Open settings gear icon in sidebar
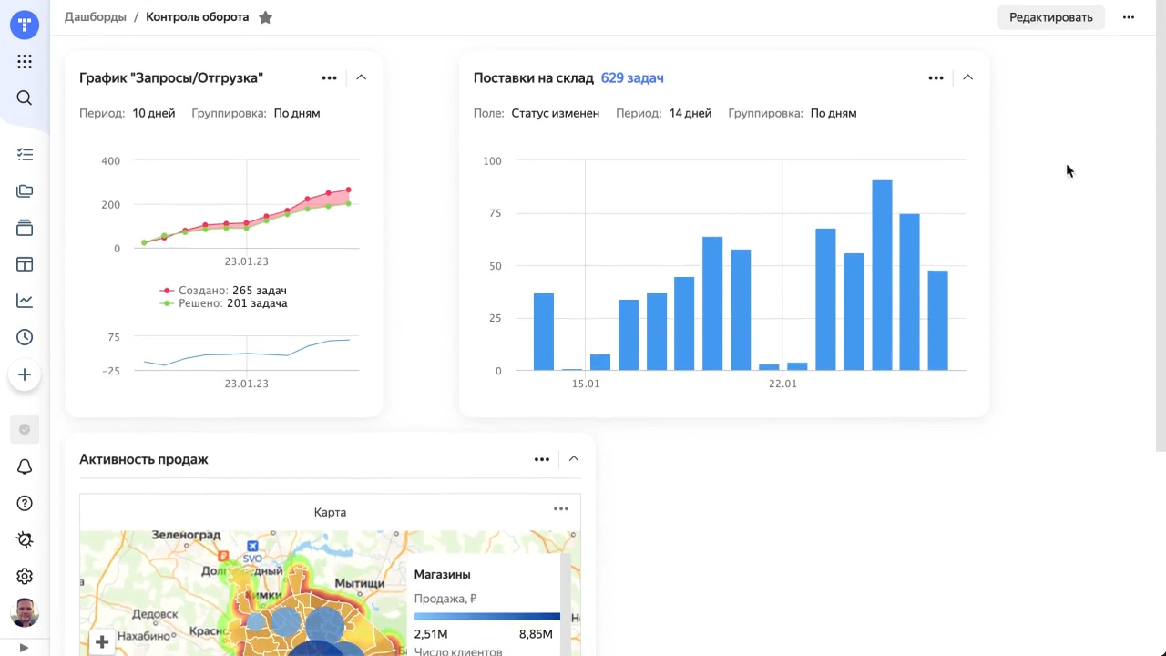Viewport: 1166px width, 656px height. pyautogui.click(x=25, y=576)
